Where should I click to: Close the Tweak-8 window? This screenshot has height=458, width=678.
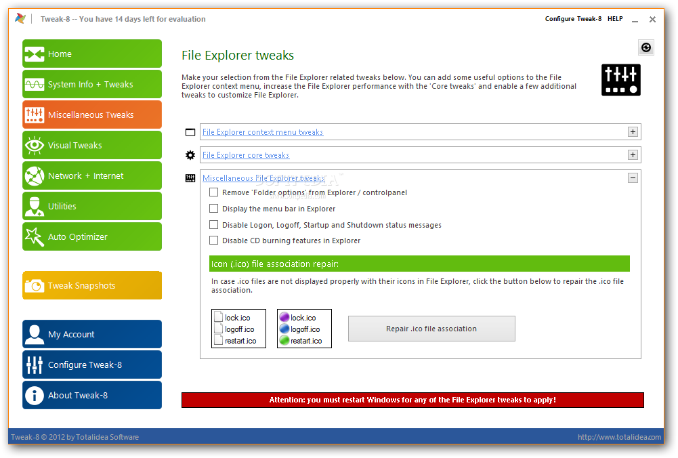(652, 19)
